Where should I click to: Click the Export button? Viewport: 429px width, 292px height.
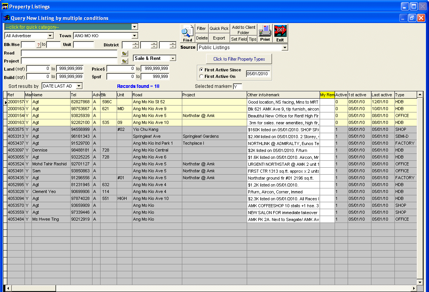pos(219,38)
